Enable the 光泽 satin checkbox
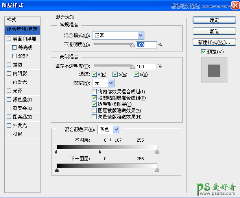This screenshot has height=198, width=240. [x=9, y=91]
